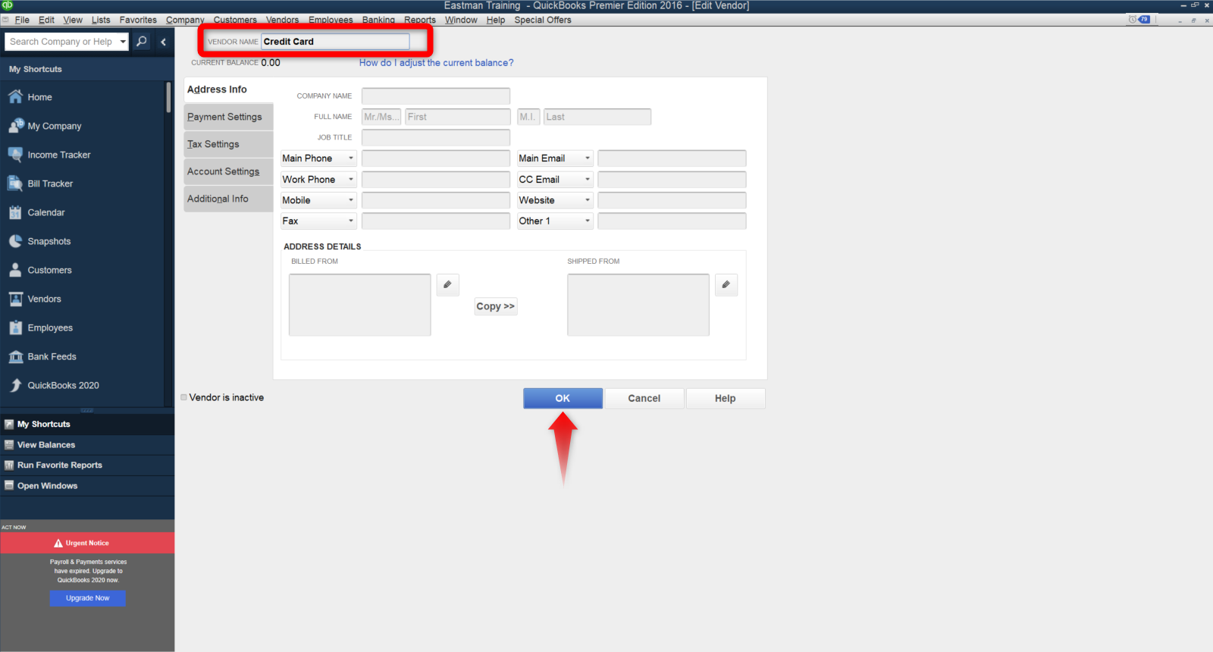1213x652 pixels.
Task: Click the Copy >> address button
Action: click(x=496, y=306)
